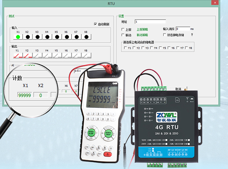Click the X4 input status indicator

[47, 37]
